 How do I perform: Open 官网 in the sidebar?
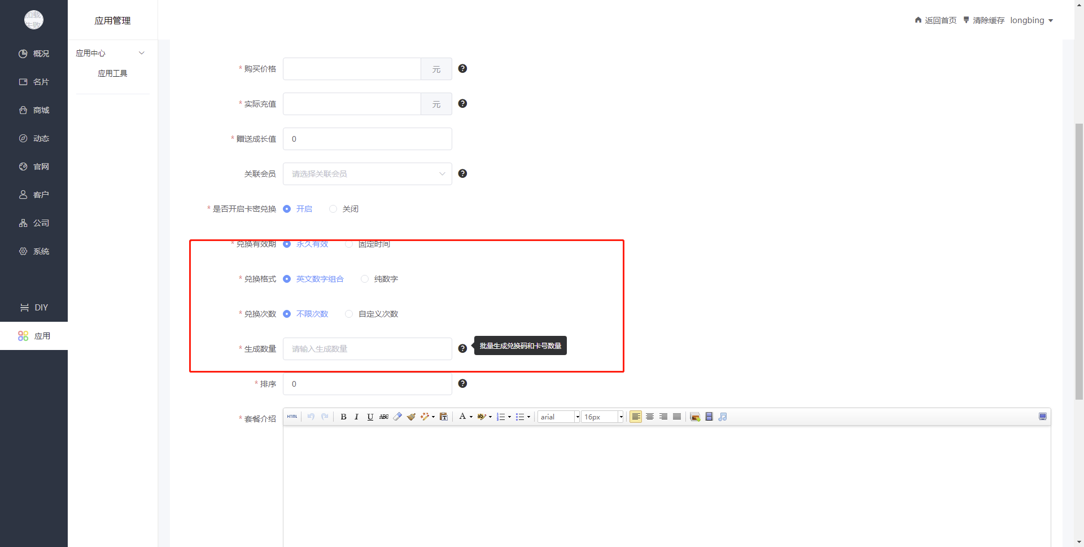[34, 167]
